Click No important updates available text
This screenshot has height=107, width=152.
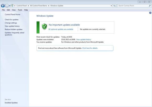point(64,25)
